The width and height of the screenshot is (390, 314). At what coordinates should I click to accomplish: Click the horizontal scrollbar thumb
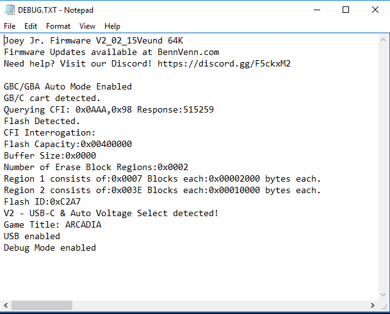42,305
